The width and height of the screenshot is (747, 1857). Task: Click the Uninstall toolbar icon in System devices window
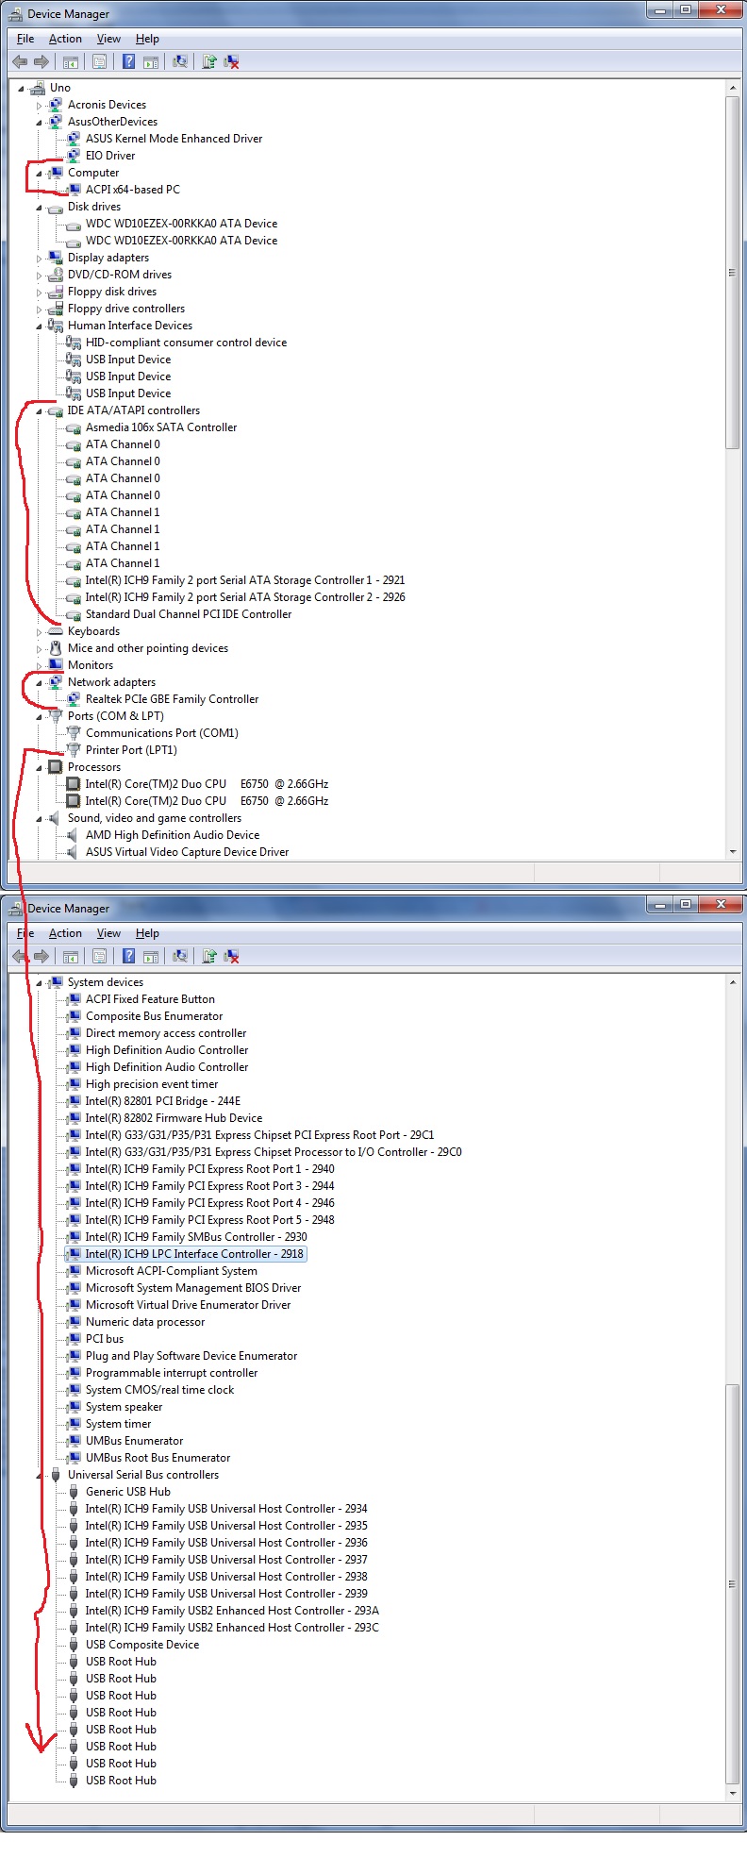pyautogui.click(x=231, y=957)
